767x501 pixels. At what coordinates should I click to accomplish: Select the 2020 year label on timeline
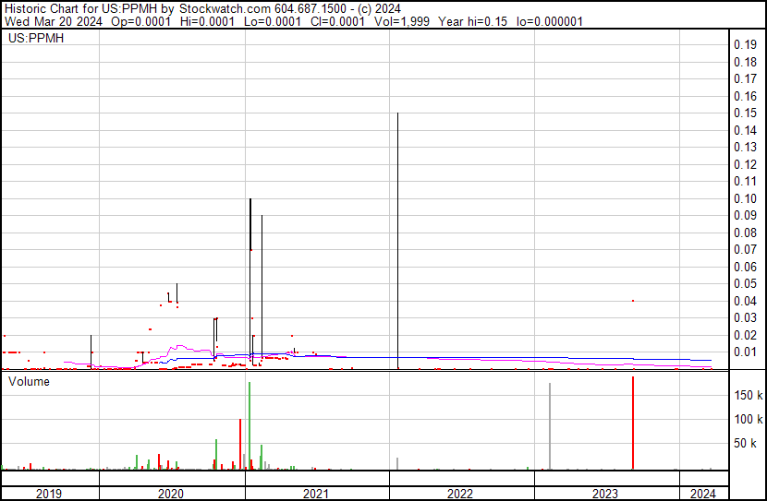(172, 494)
